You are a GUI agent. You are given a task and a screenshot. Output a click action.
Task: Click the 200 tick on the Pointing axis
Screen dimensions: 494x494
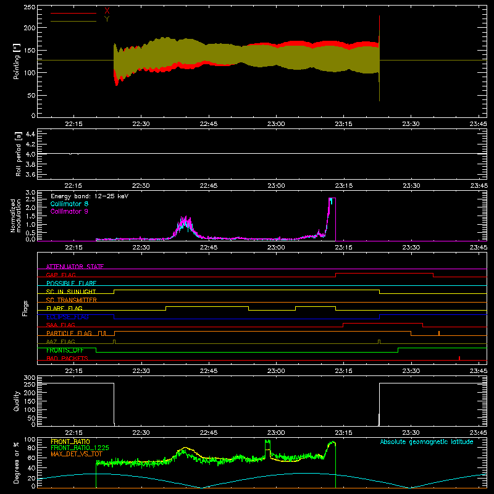(x=29, y=28)
